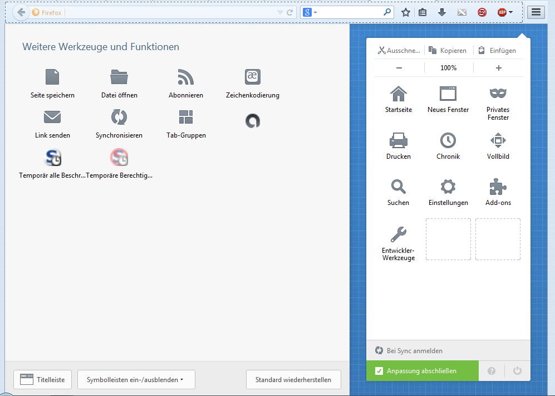This screenshot has width=555, height=396.
Task: Click Anpassung abschließen green button
Action: (423, 371)
